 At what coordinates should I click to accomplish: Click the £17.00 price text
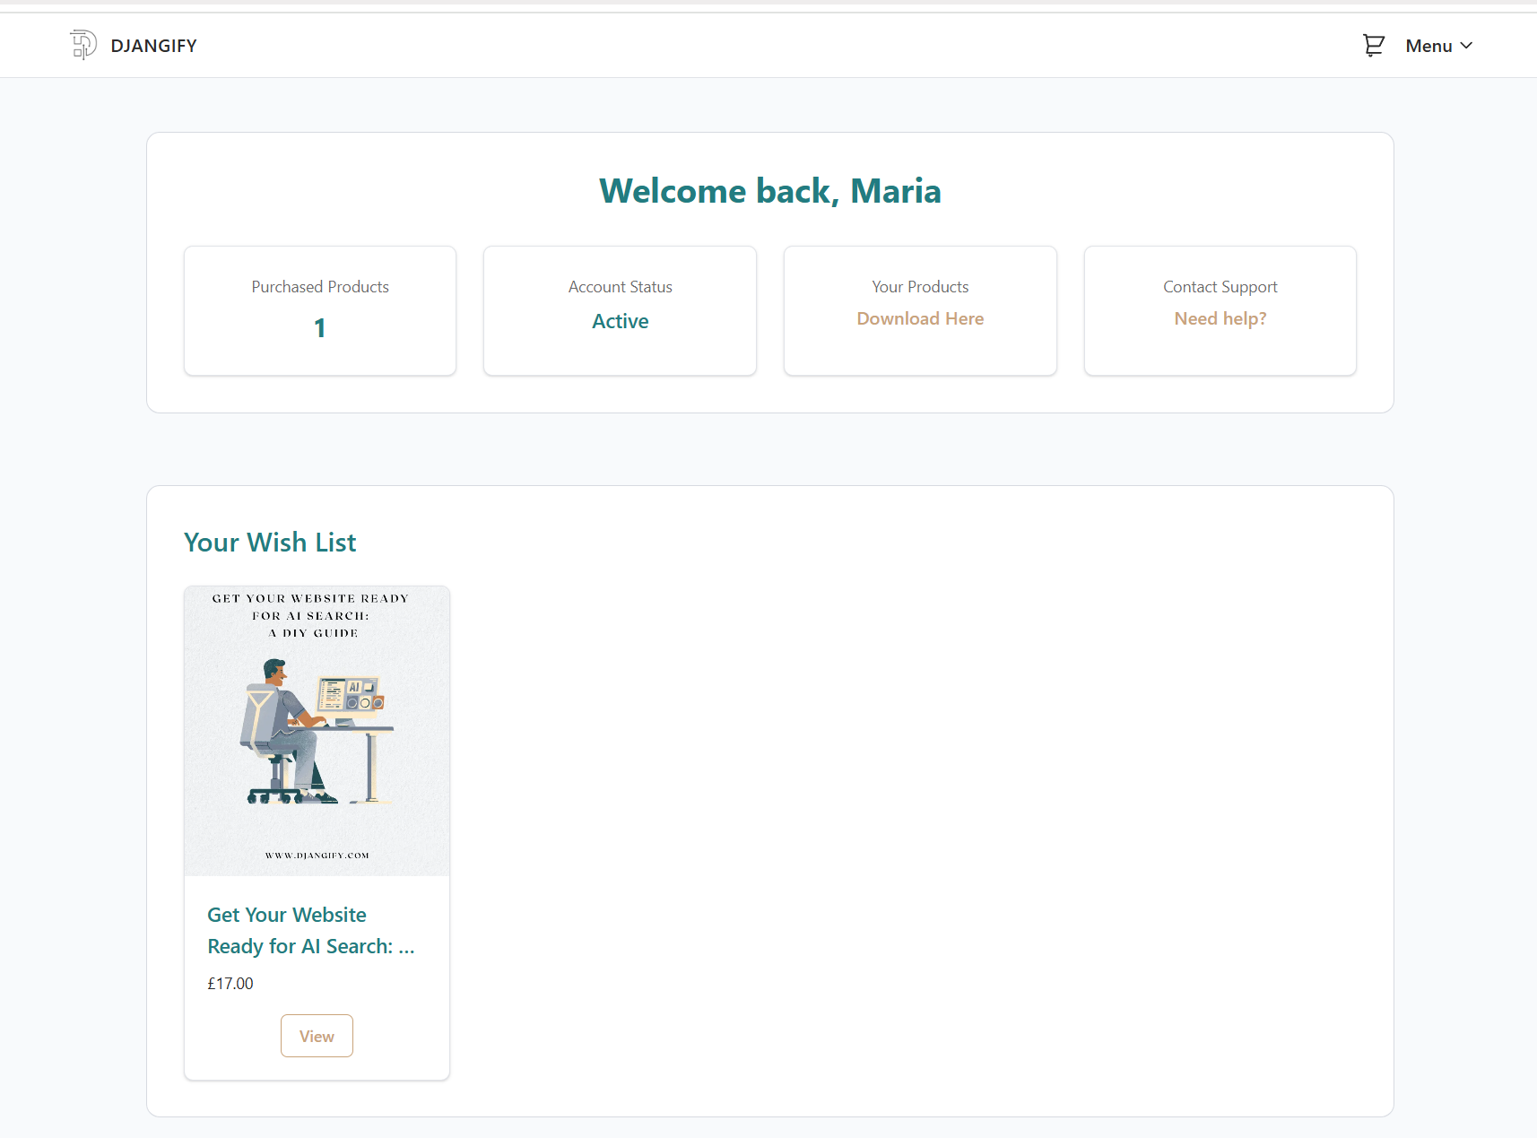point(230,984)
